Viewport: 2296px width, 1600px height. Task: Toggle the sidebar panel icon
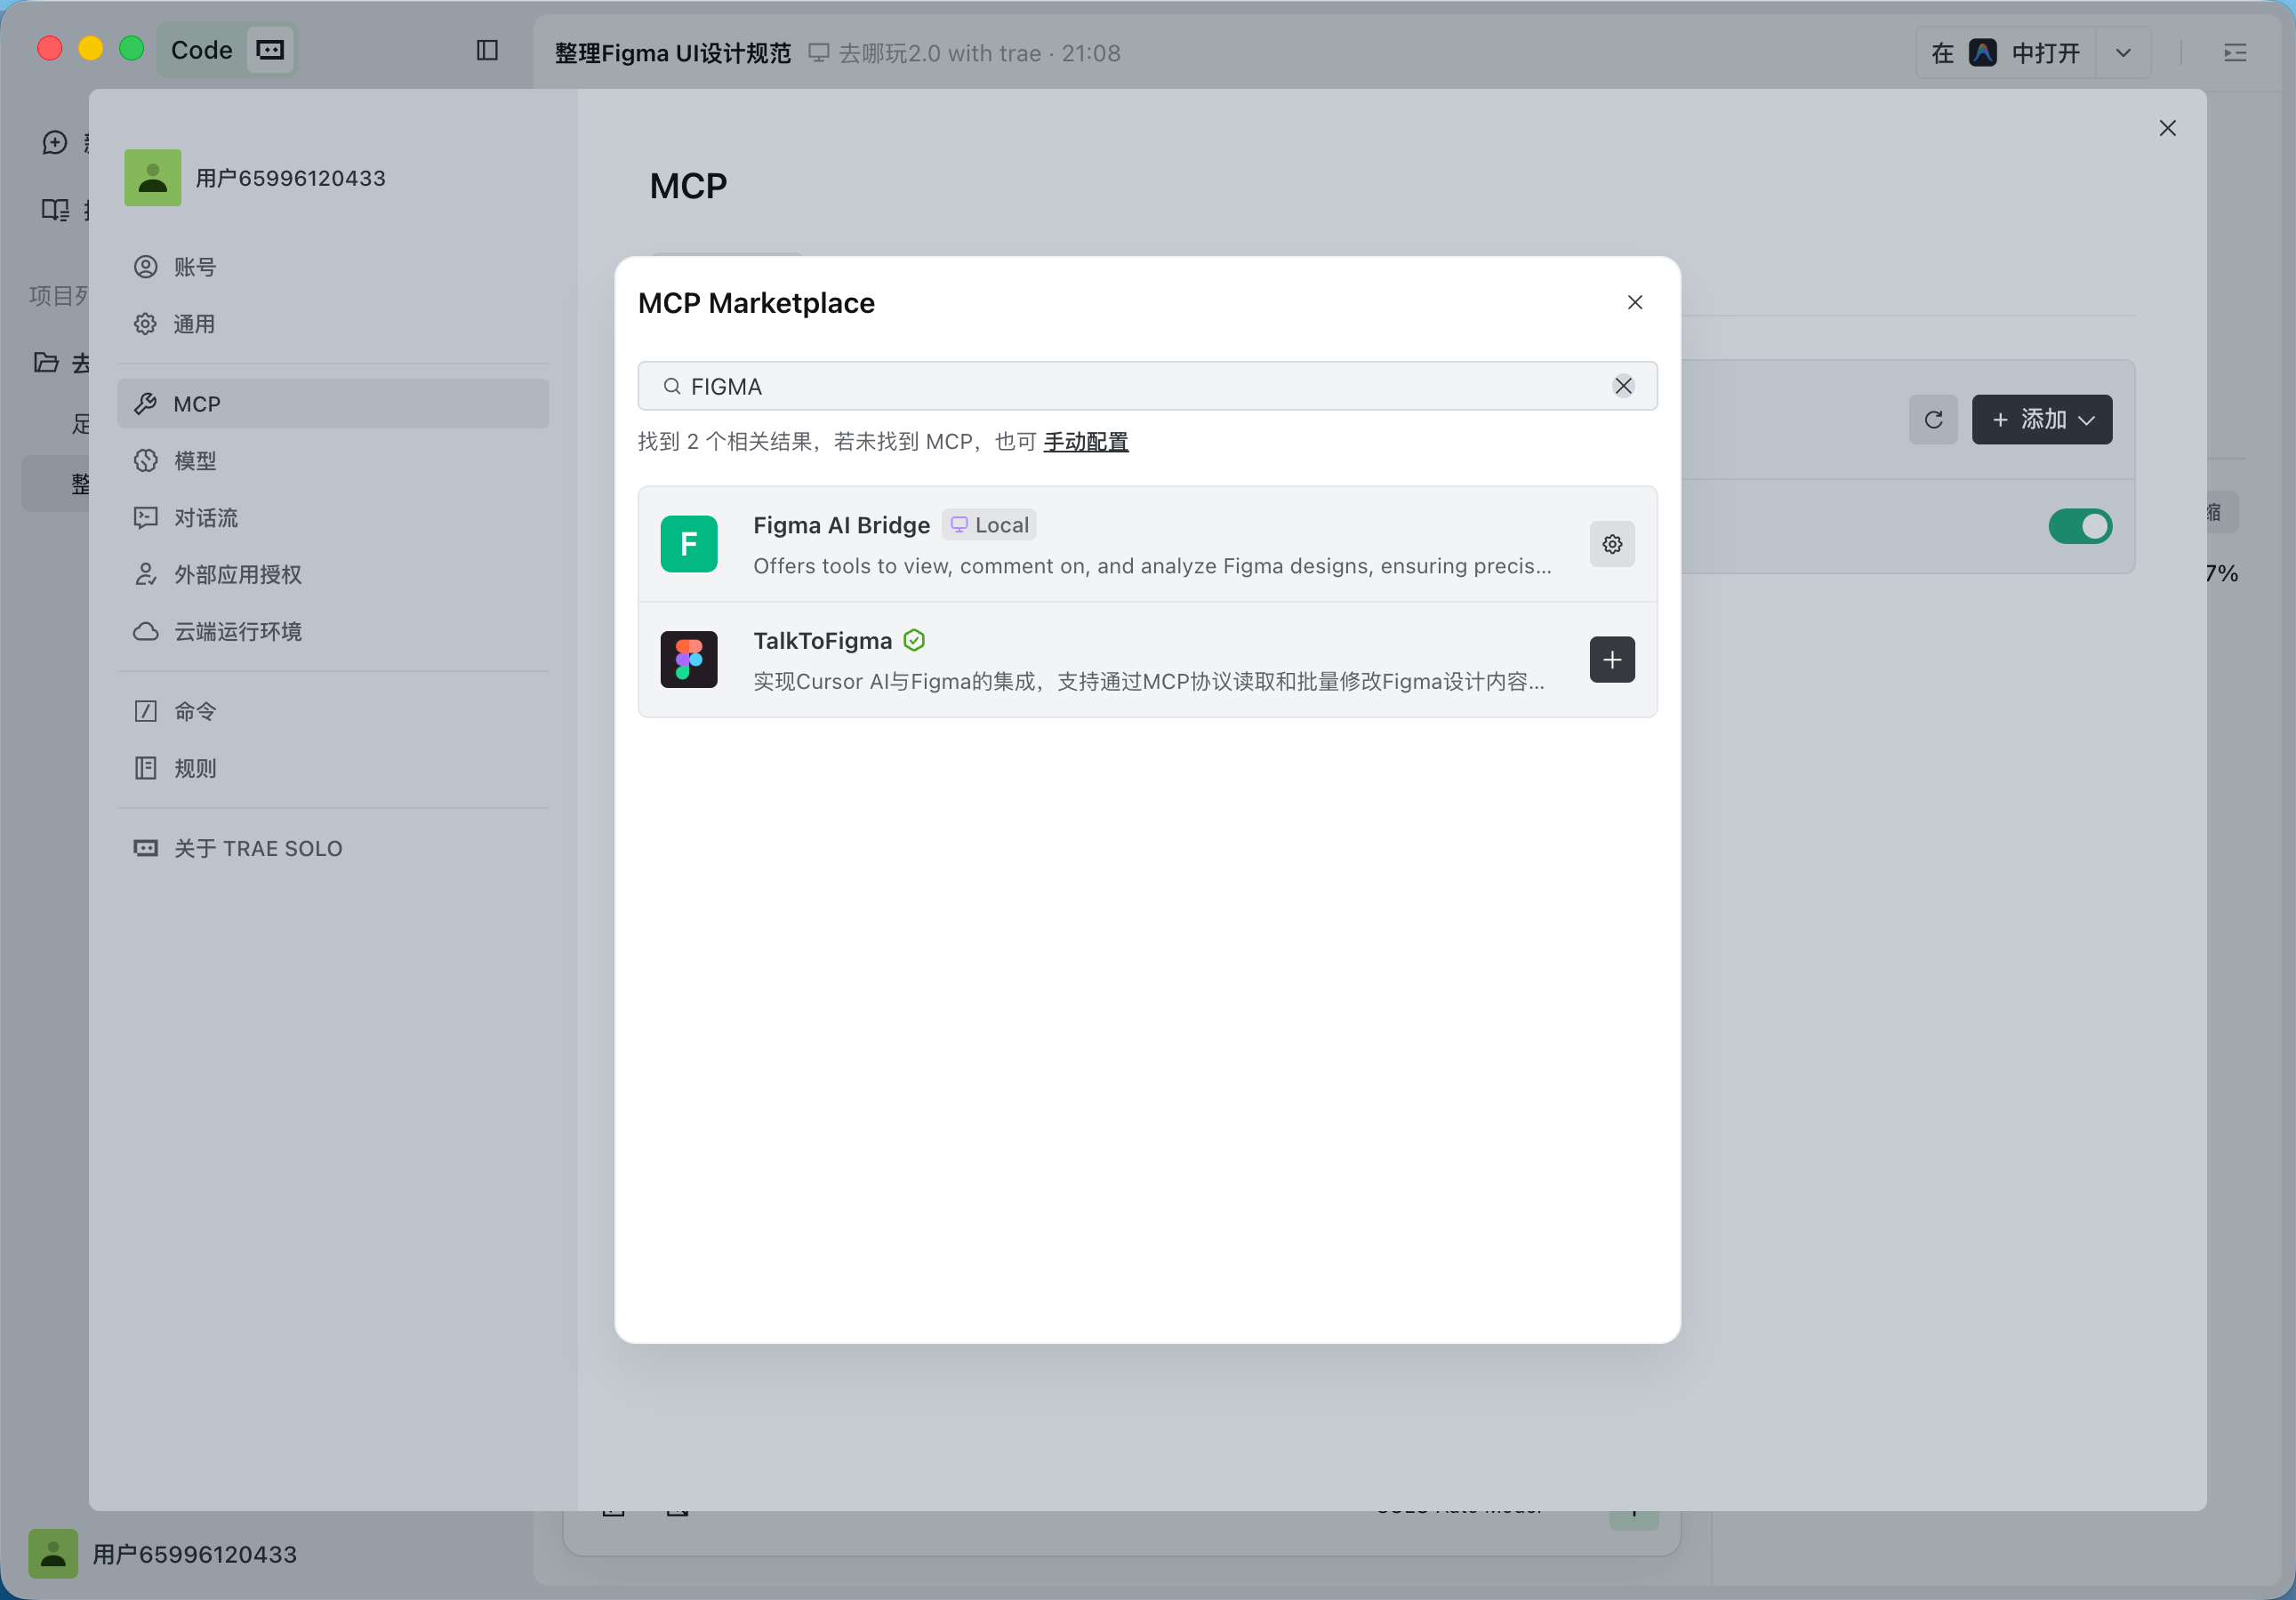click(x=487, y=50)
